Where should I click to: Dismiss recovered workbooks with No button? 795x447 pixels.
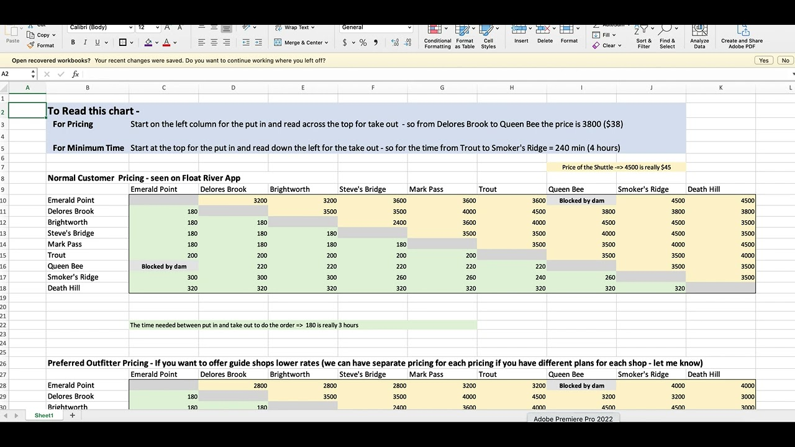point(785,60)
